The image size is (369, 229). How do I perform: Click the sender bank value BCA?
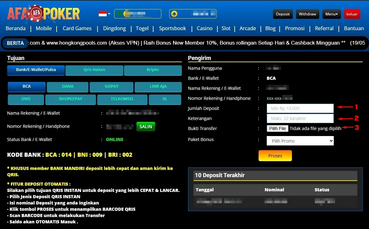(271, 78)
